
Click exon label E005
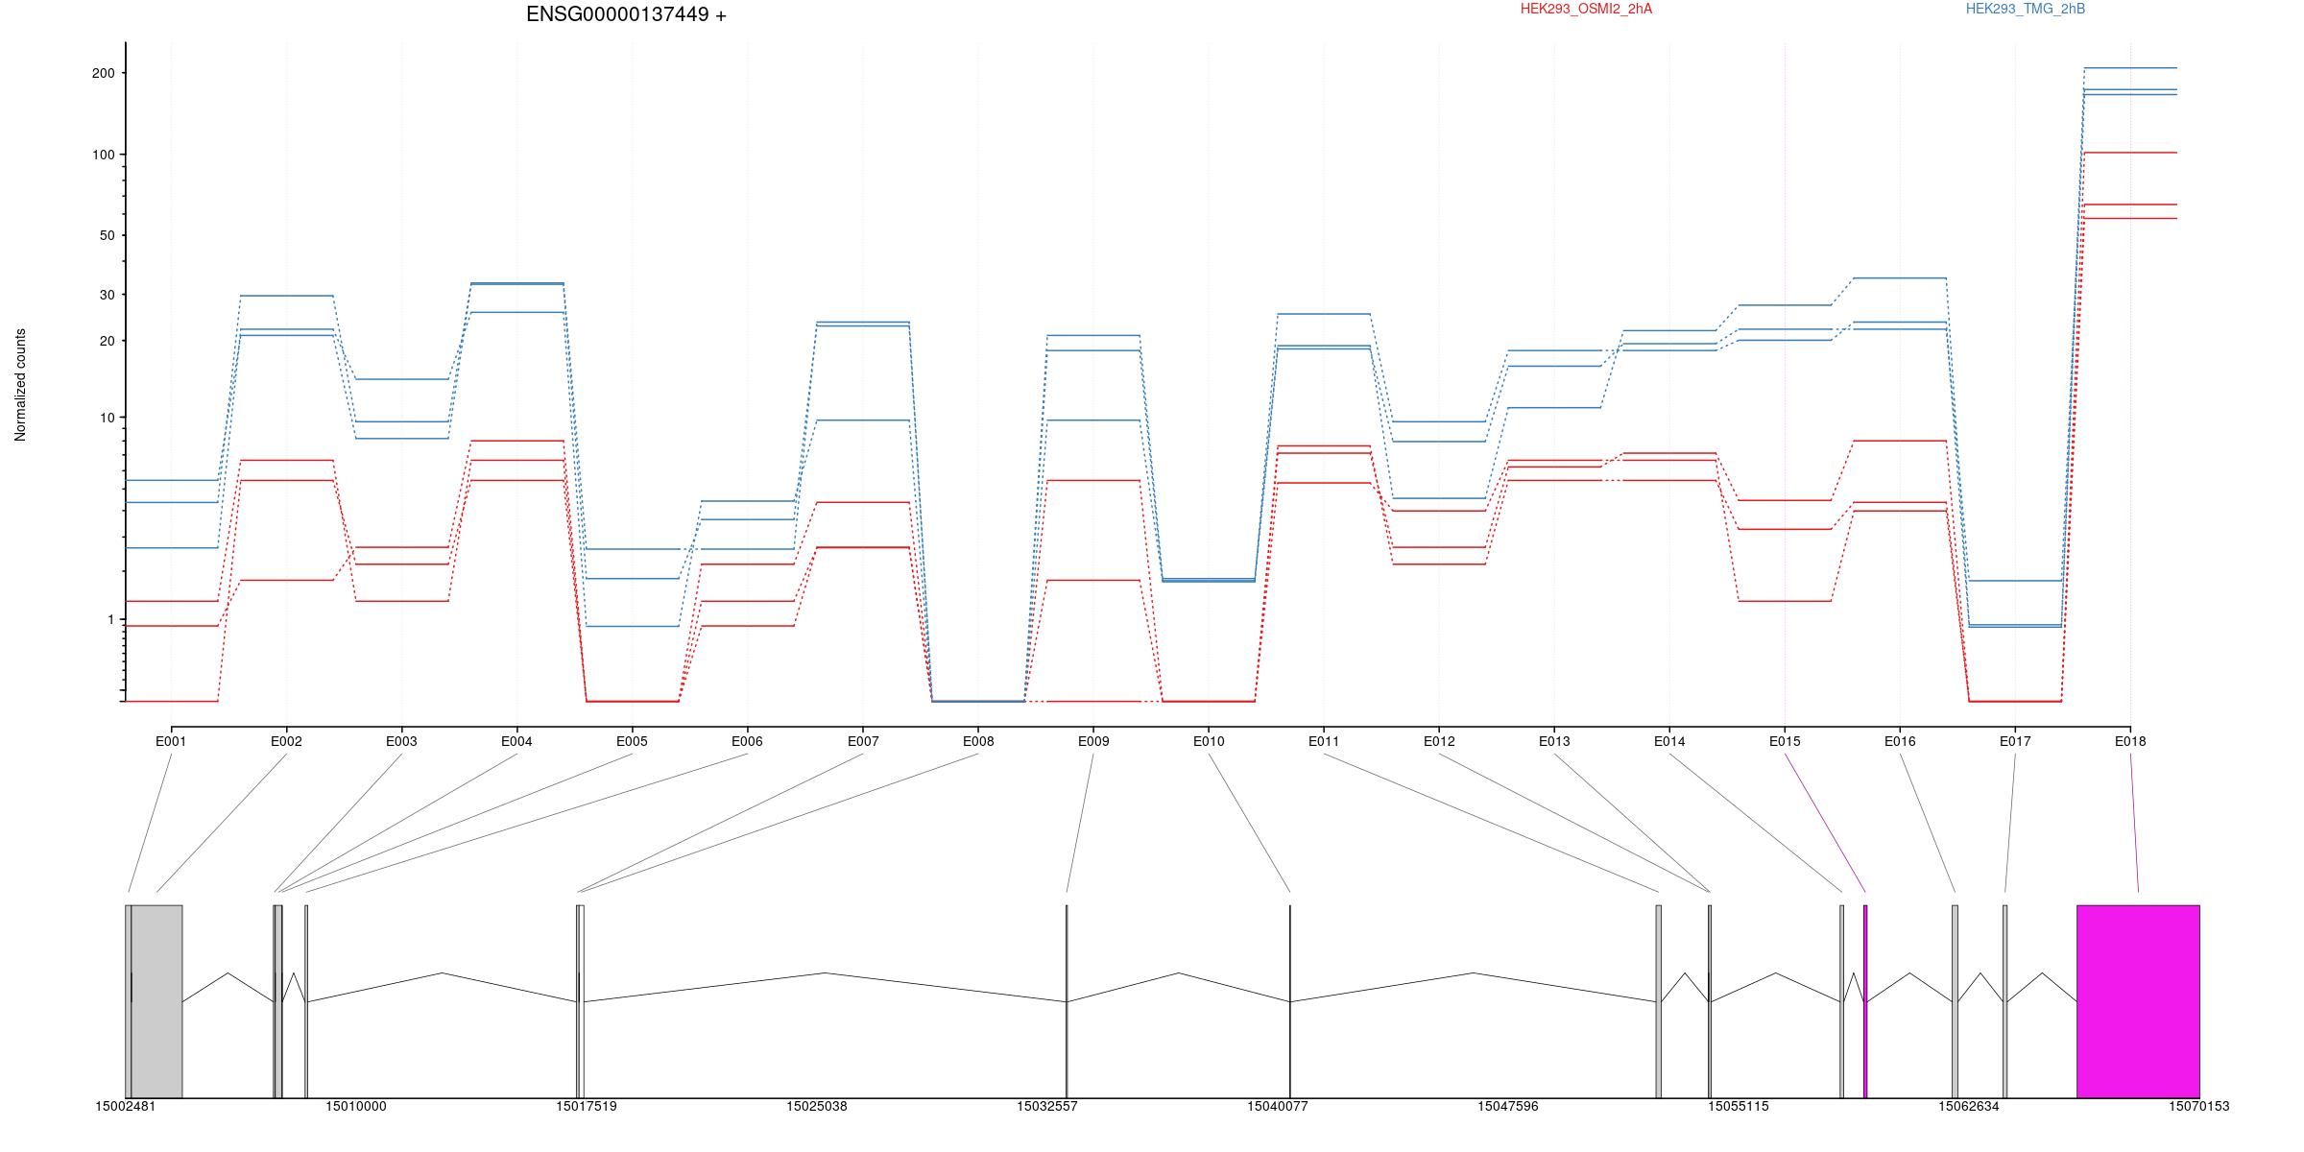click(632, 741)
